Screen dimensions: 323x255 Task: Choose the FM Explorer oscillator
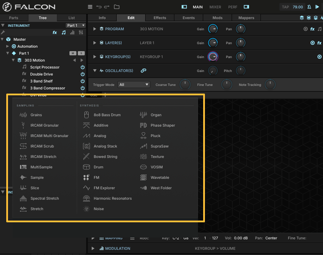tap(99, 188)
